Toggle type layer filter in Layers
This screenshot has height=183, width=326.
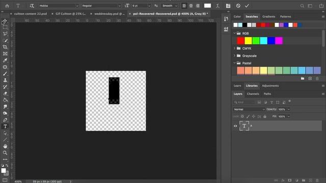coord(271,102)
